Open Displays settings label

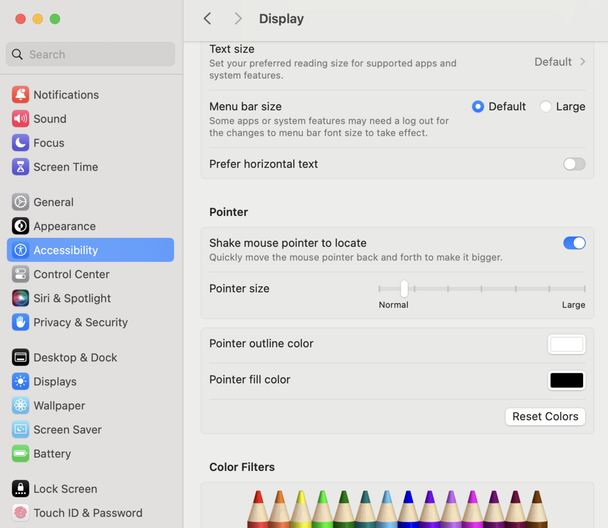[x=55, y=381]
